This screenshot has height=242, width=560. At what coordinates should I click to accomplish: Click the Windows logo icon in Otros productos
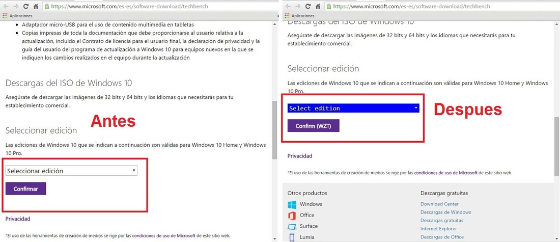pyautogui.click(x=292, y=204)
